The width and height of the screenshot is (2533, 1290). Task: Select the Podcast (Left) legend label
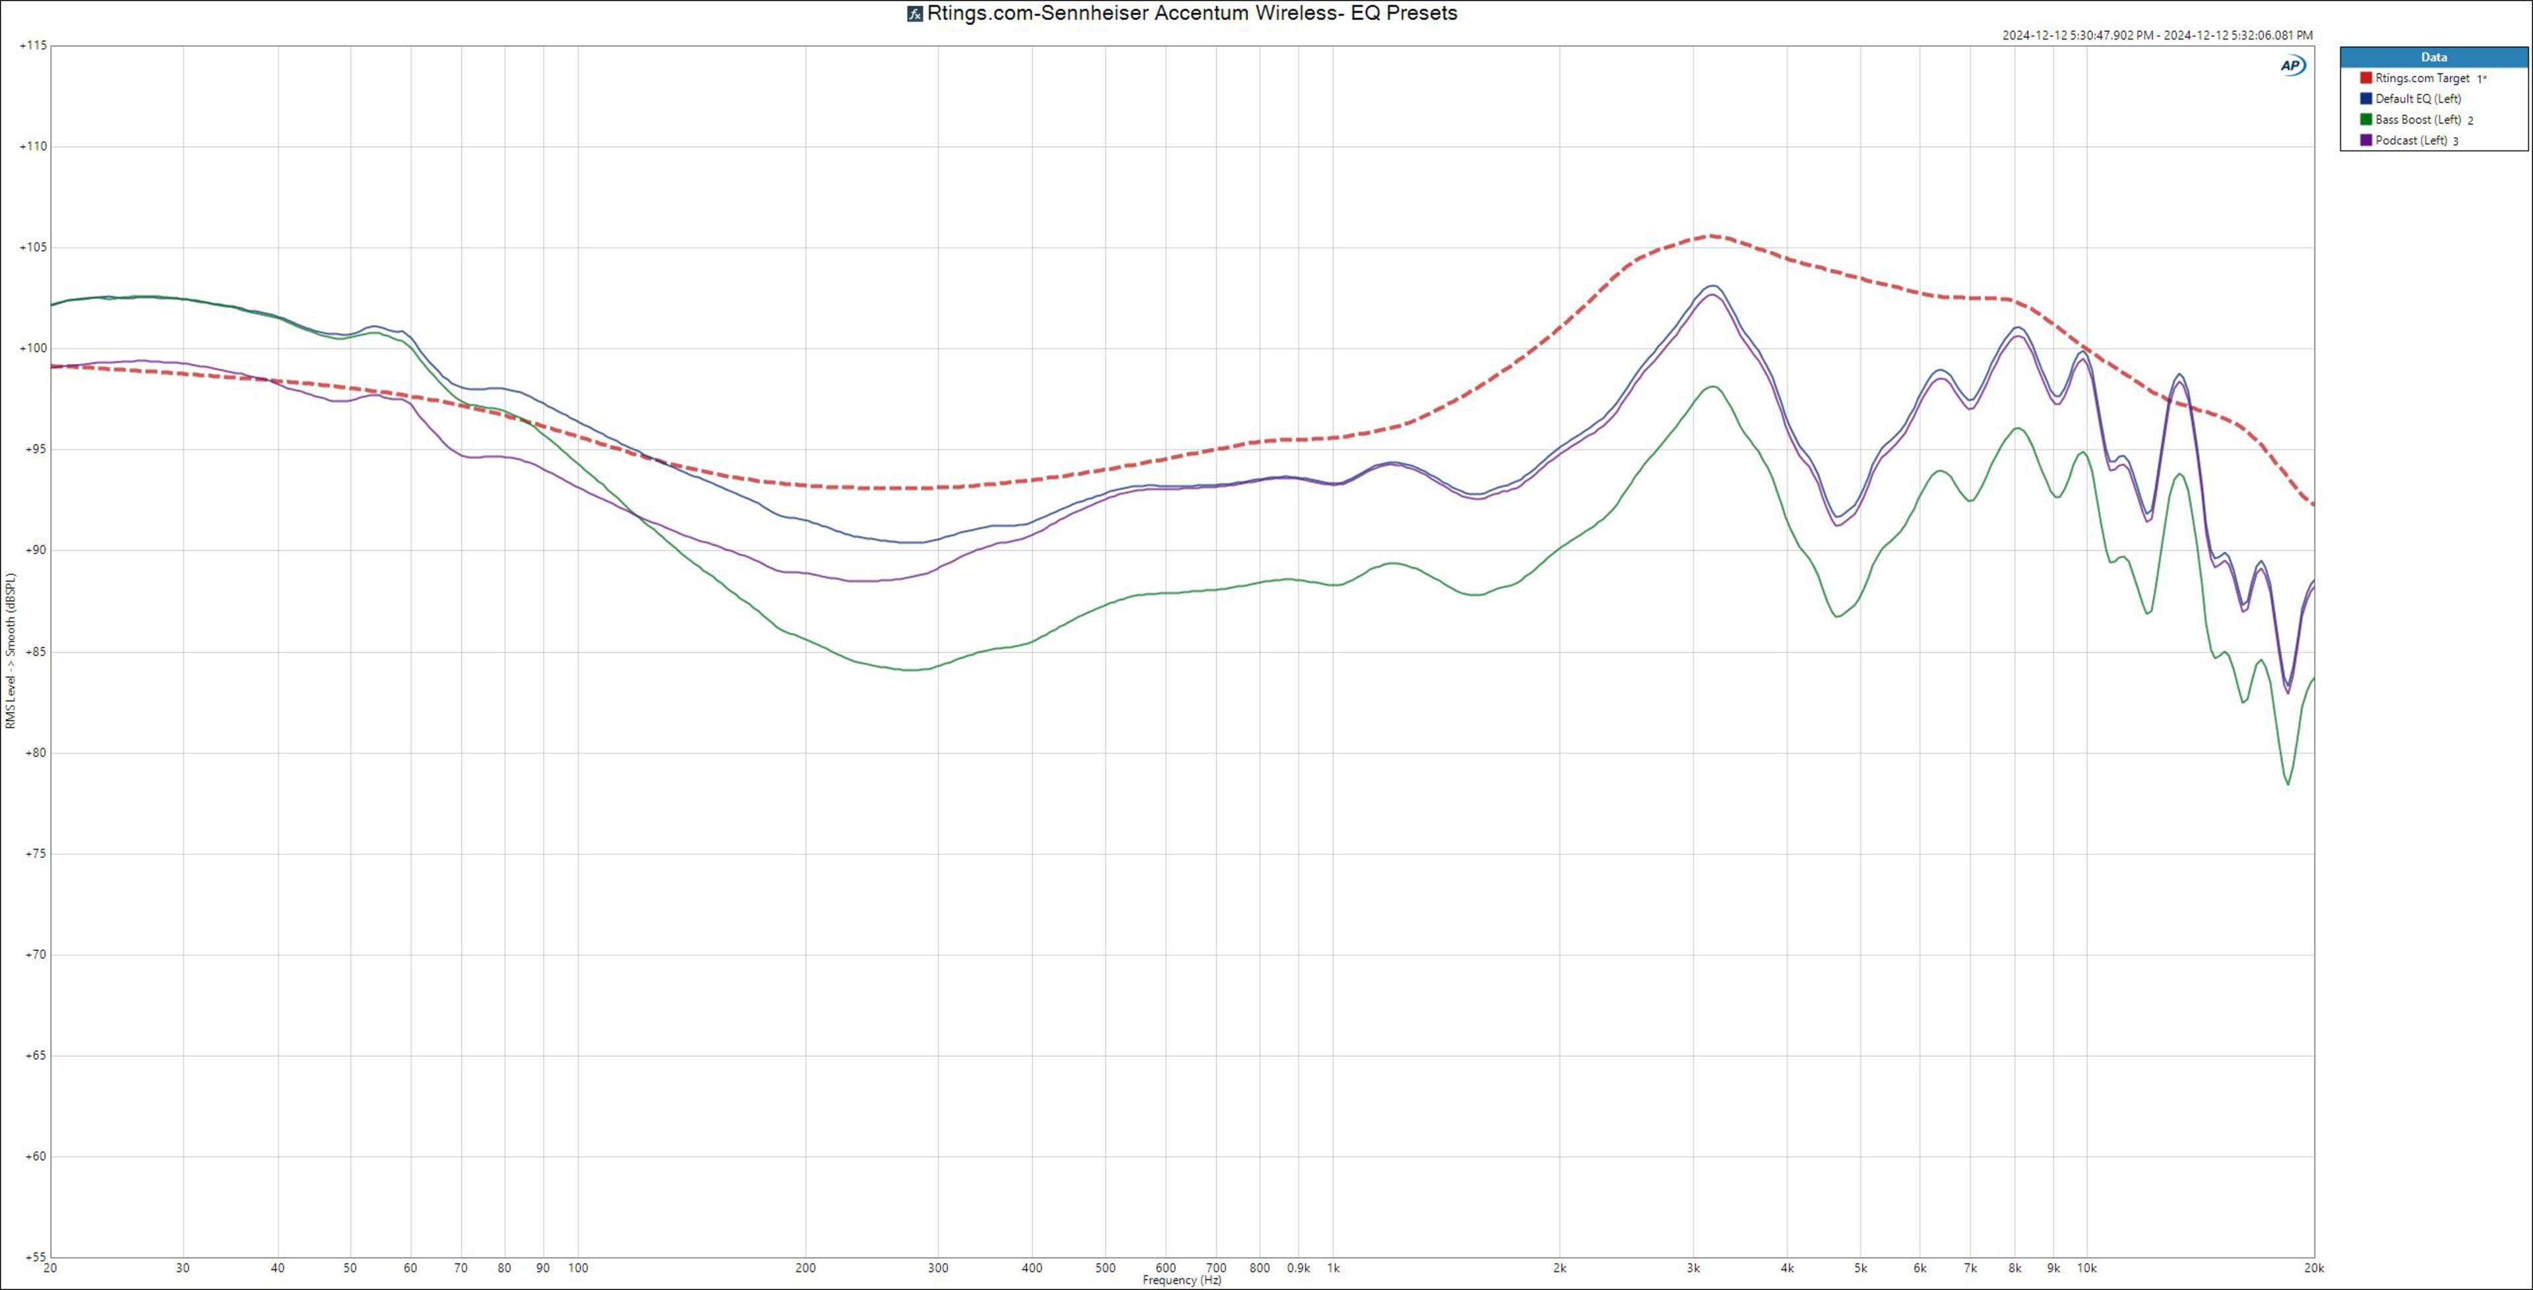coord(2411,140)
